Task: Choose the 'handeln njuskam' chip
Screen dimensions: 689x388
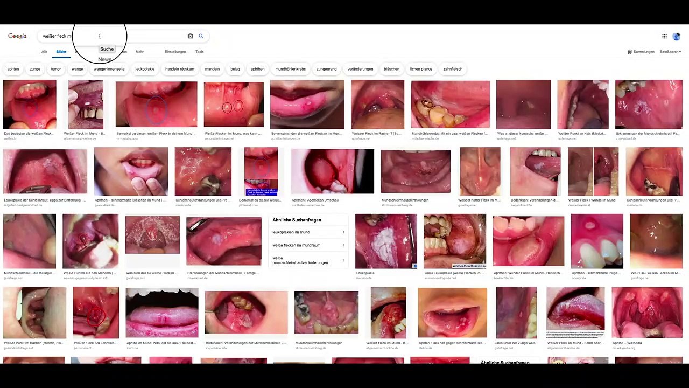Action: 180,69
